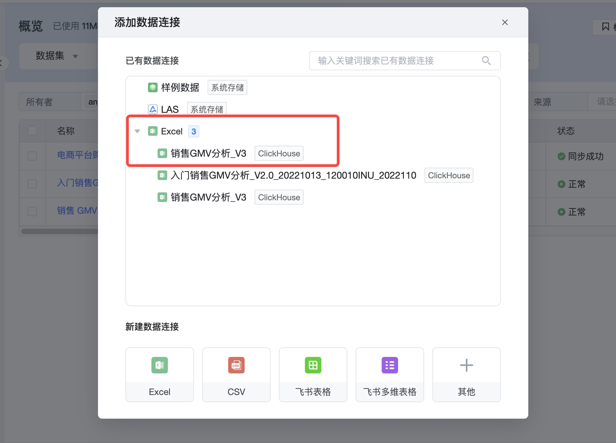616x443 pixels.
Task: Click the 状态 column header
Action: tap(566, 131)
